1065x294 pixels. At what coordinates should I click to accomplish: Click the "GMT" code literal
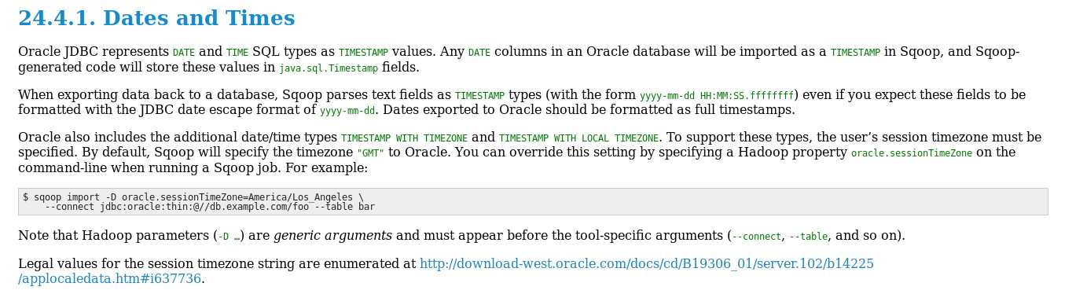pyautogui.click(x=370, y=153)
